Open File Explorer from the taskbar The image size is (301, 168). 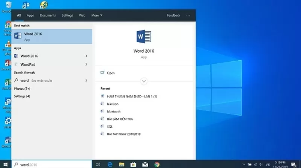(122, 165)
